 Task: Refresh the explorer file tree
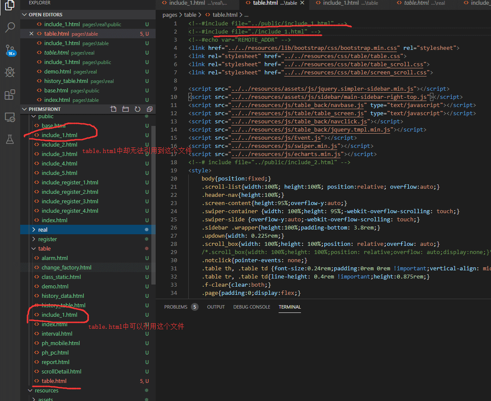(138, 109)
